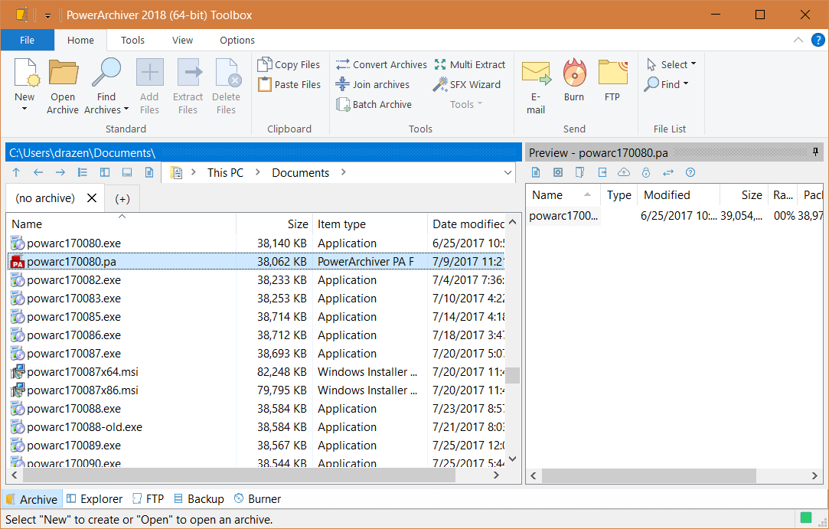Click Paste Files in Clipboard group

coord(289,85)
